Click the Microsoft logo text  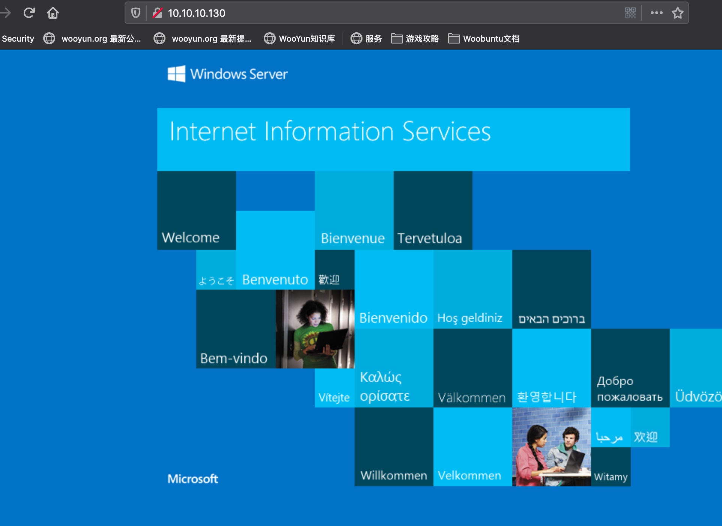pos(193,479)
